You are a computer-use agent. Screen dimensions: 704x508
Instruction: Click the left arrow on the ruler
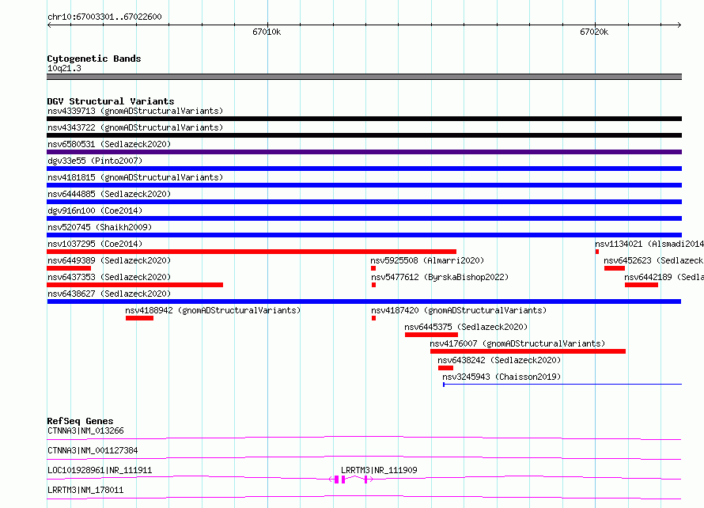(49, 25)
